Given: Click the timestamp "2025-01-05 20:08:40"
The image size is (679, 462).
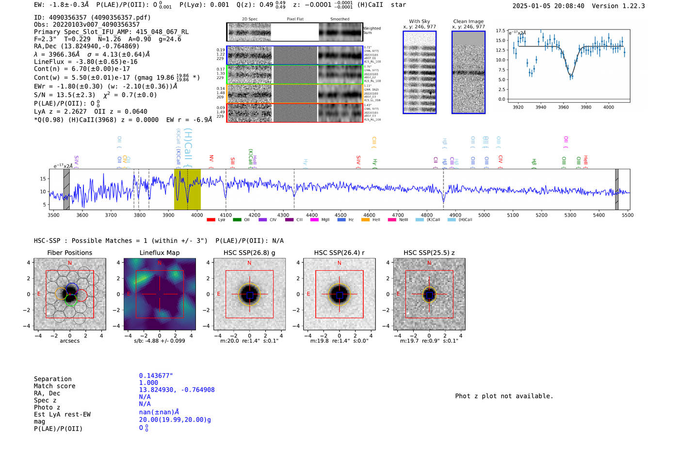Looking at the screenshot, I should pyautogui.click(x=548, y=6).
